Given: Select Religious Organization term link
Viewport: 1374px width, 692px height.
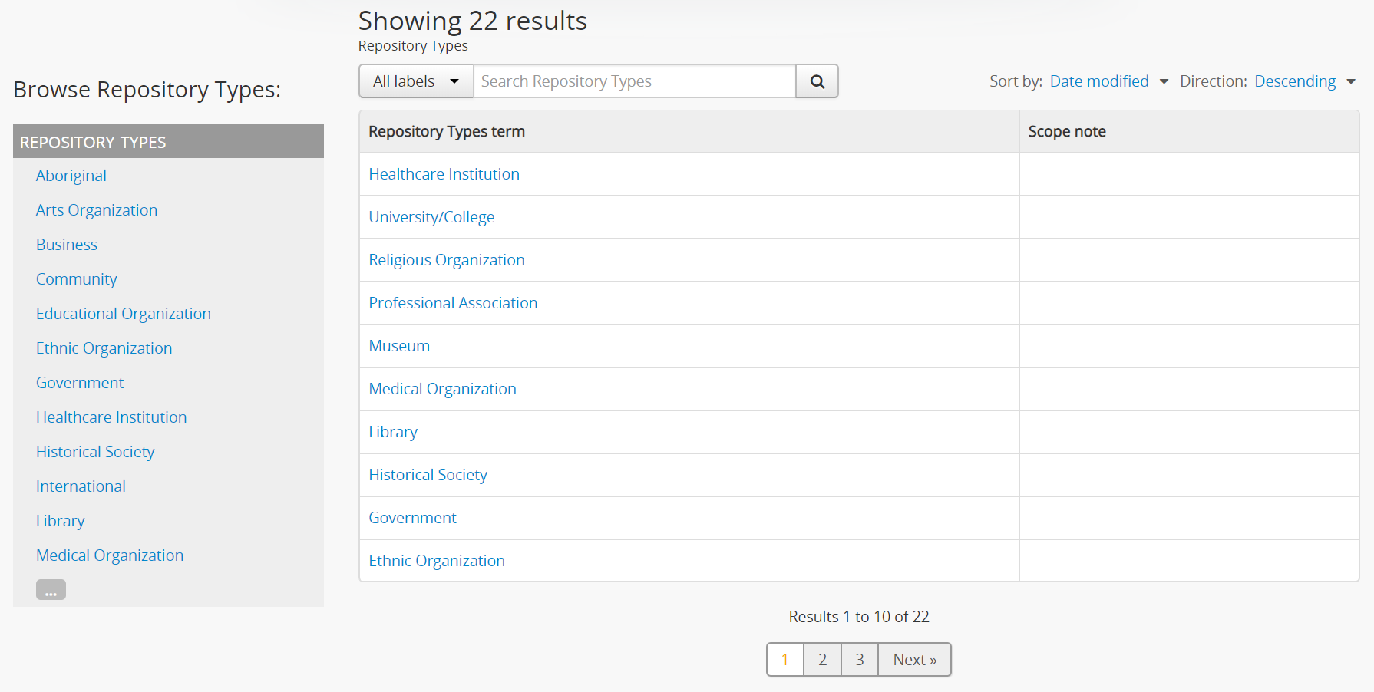Looking at the screenshot, I should tap(447, 260).
